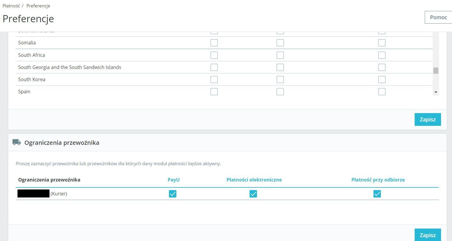Open the Pomoc help button
The image size is (452, 241).
[x=438, y=17]
